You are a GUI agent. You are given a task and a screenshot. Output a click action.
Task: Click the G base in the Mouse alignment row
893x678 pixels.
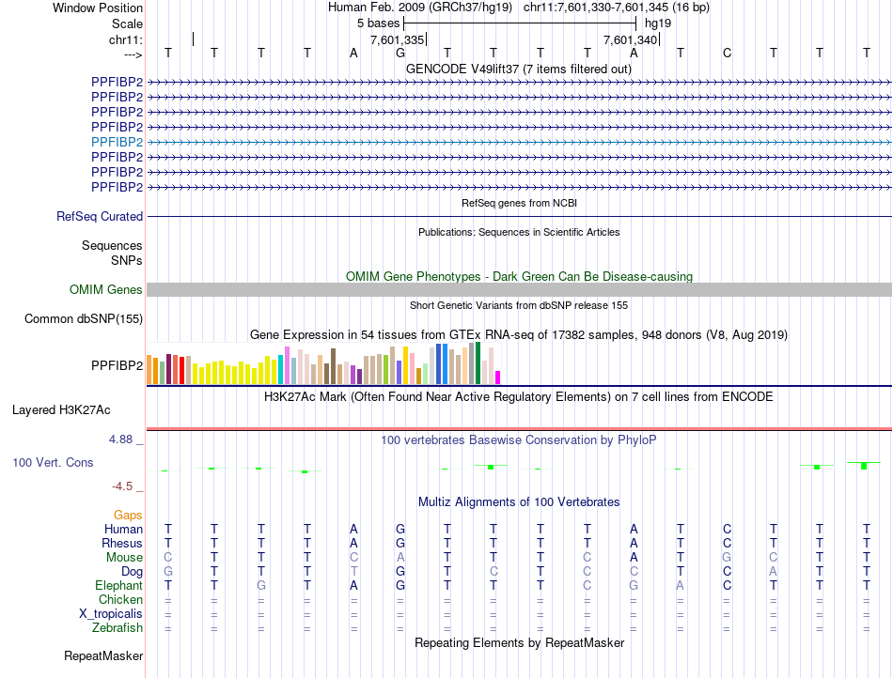727,558
